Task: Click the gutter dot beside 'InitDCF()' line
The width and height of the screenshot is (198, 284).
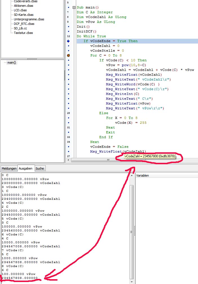Action: [68, 31]
